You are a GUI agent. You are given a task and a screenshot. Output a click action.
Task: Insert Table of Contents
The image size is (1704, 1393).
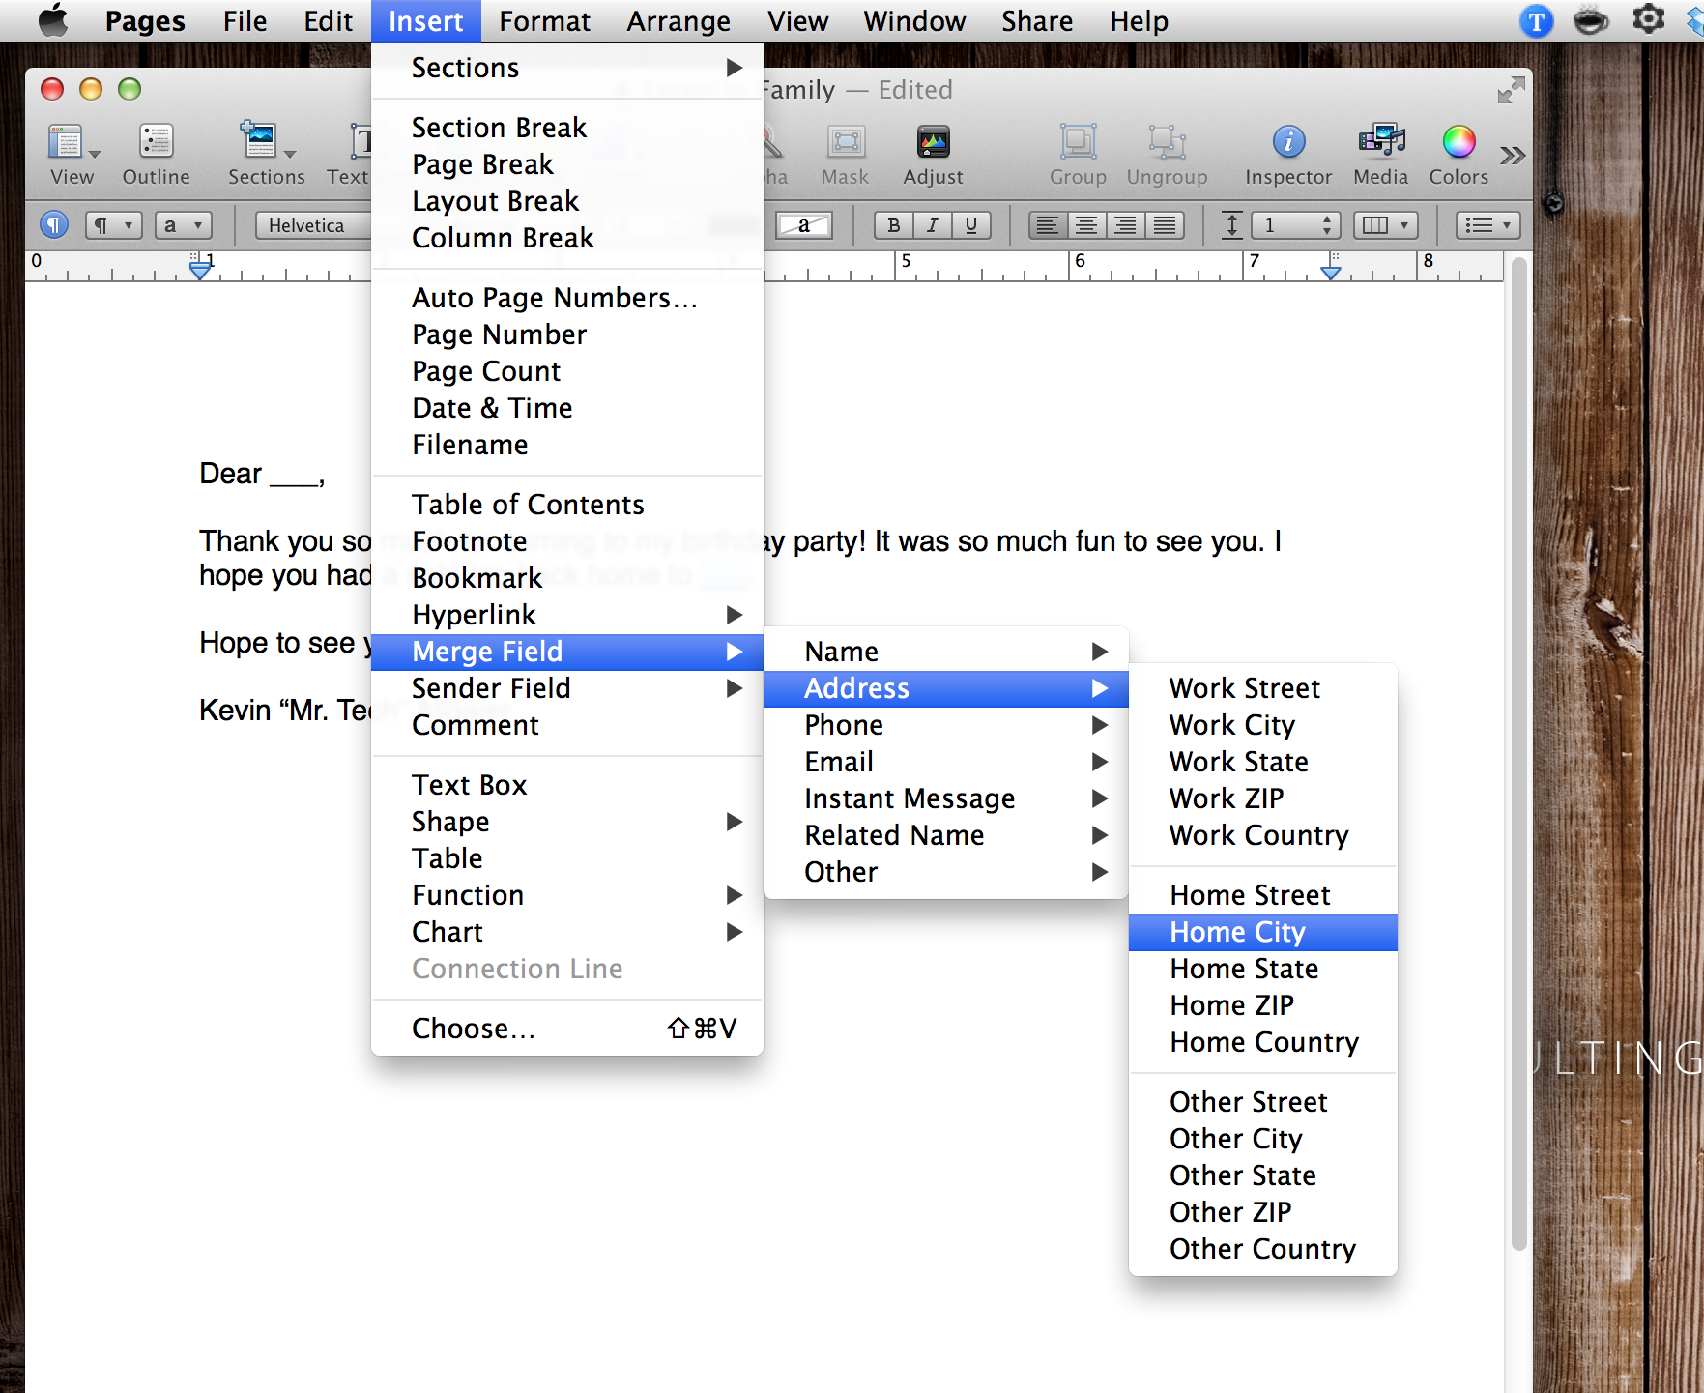pos(567,505)
